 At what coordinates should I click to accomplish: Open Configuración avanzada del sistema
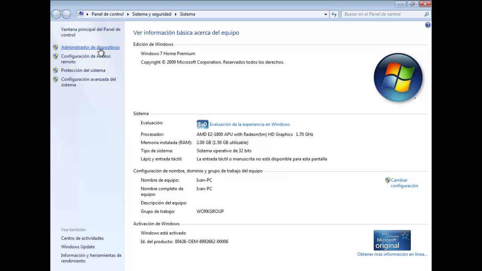pos(88,82)
